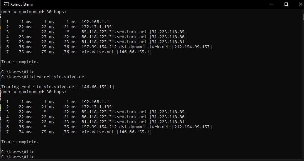Click [31.223.118.86] in the bottom trace
Image resolution: width=304 pixels, height=161 pixels.
tap(168, 117)
